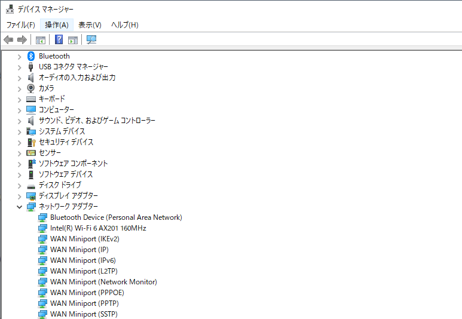Viewport: 462px width, 319px height.
Task: Expand the システム デバイス node
Action: (x=20, y=132)
